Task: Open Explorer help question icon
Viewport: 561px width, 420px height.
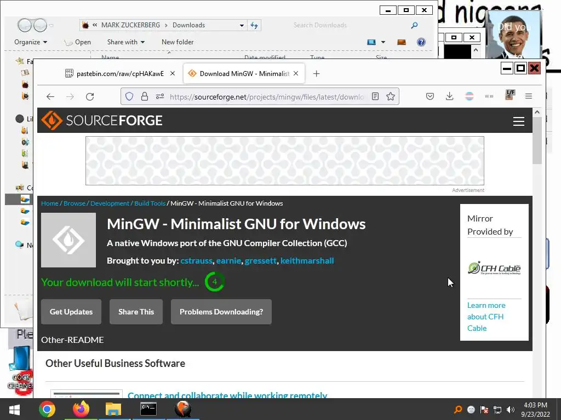Action: 421,42
